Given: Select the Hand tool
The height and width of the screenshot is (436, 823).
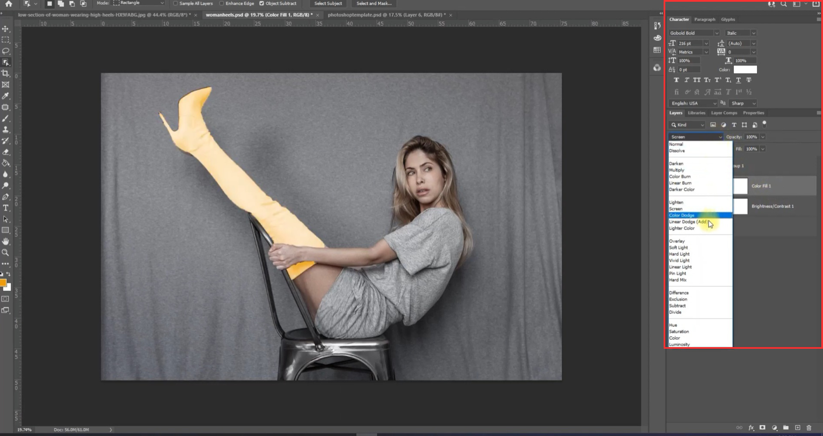Looking at the screenshot, I should click(6, 242).
